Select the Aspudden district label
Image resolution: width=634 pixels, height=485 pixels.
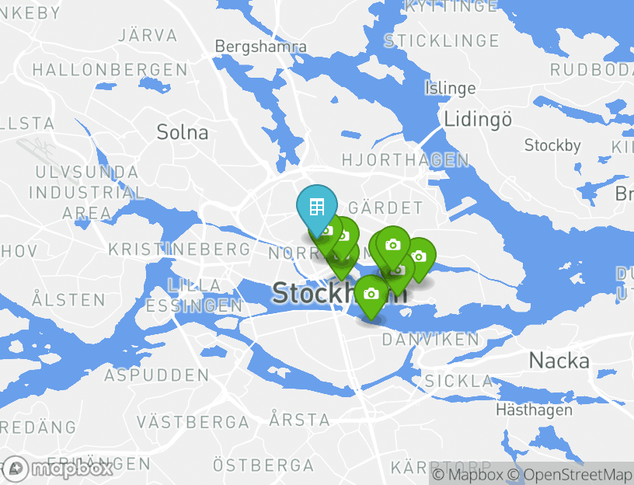click(157, 375)
